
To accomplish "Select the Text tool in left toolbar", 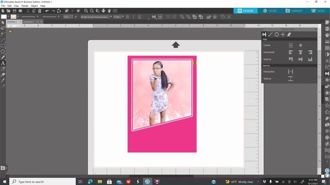I will [3, 63].
